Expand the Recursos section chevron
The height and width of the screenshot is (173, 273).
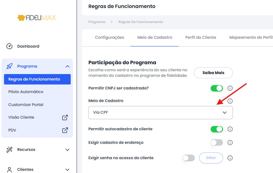tap(68, 150)
